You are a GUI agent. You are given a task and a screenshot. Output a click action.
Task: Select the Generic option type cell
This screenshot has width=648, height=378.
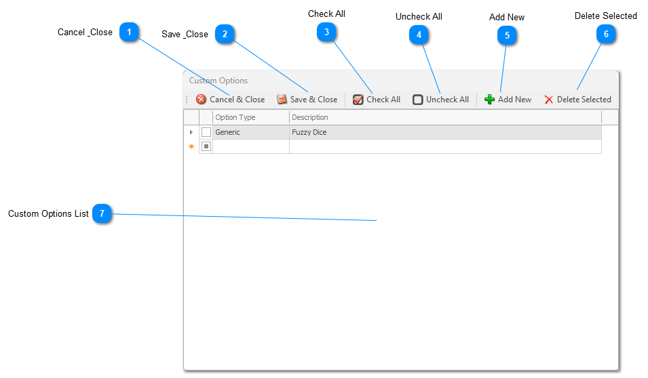click(x=251, y=132)
